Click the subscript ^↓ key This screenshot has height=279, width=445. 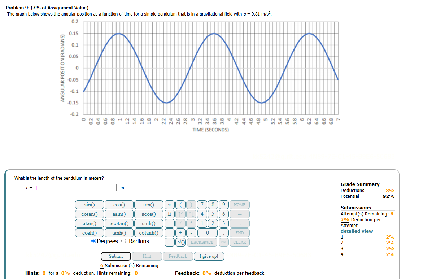pyautogui.click(x=191, y=214)
